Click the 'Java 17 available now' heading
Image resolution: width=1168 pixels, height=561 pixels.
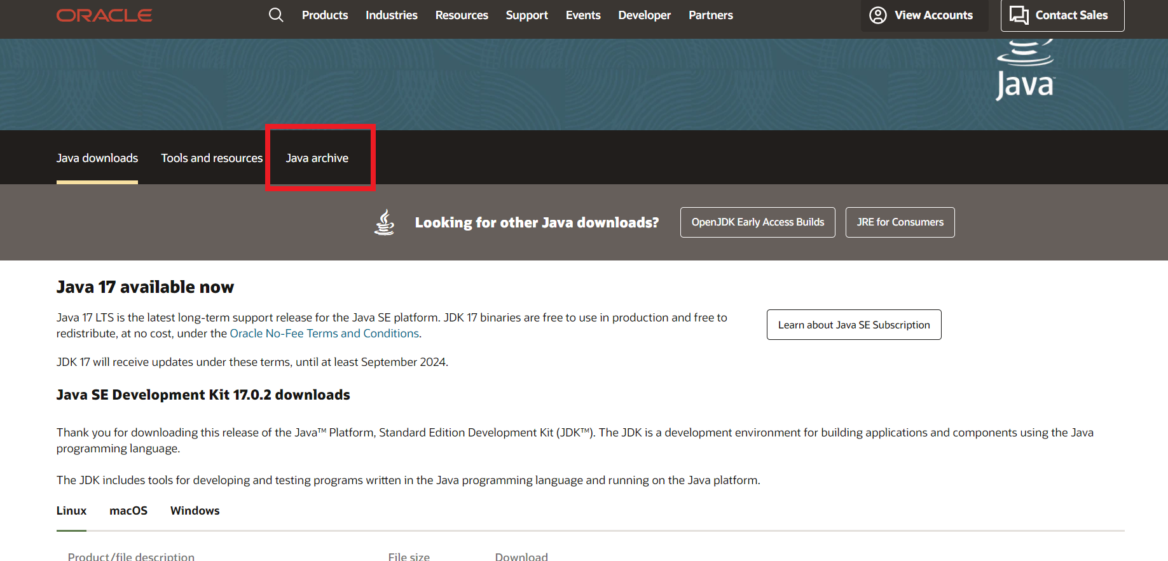pos(145,287)
